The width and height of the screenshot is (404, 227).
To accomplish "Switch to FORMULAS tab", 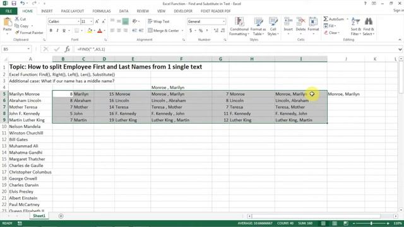I will coord(102,11).
